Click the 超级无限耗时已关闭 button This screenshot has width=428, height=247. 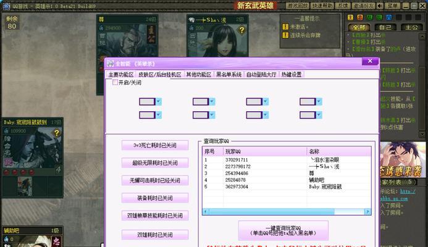tap(155, 162)
